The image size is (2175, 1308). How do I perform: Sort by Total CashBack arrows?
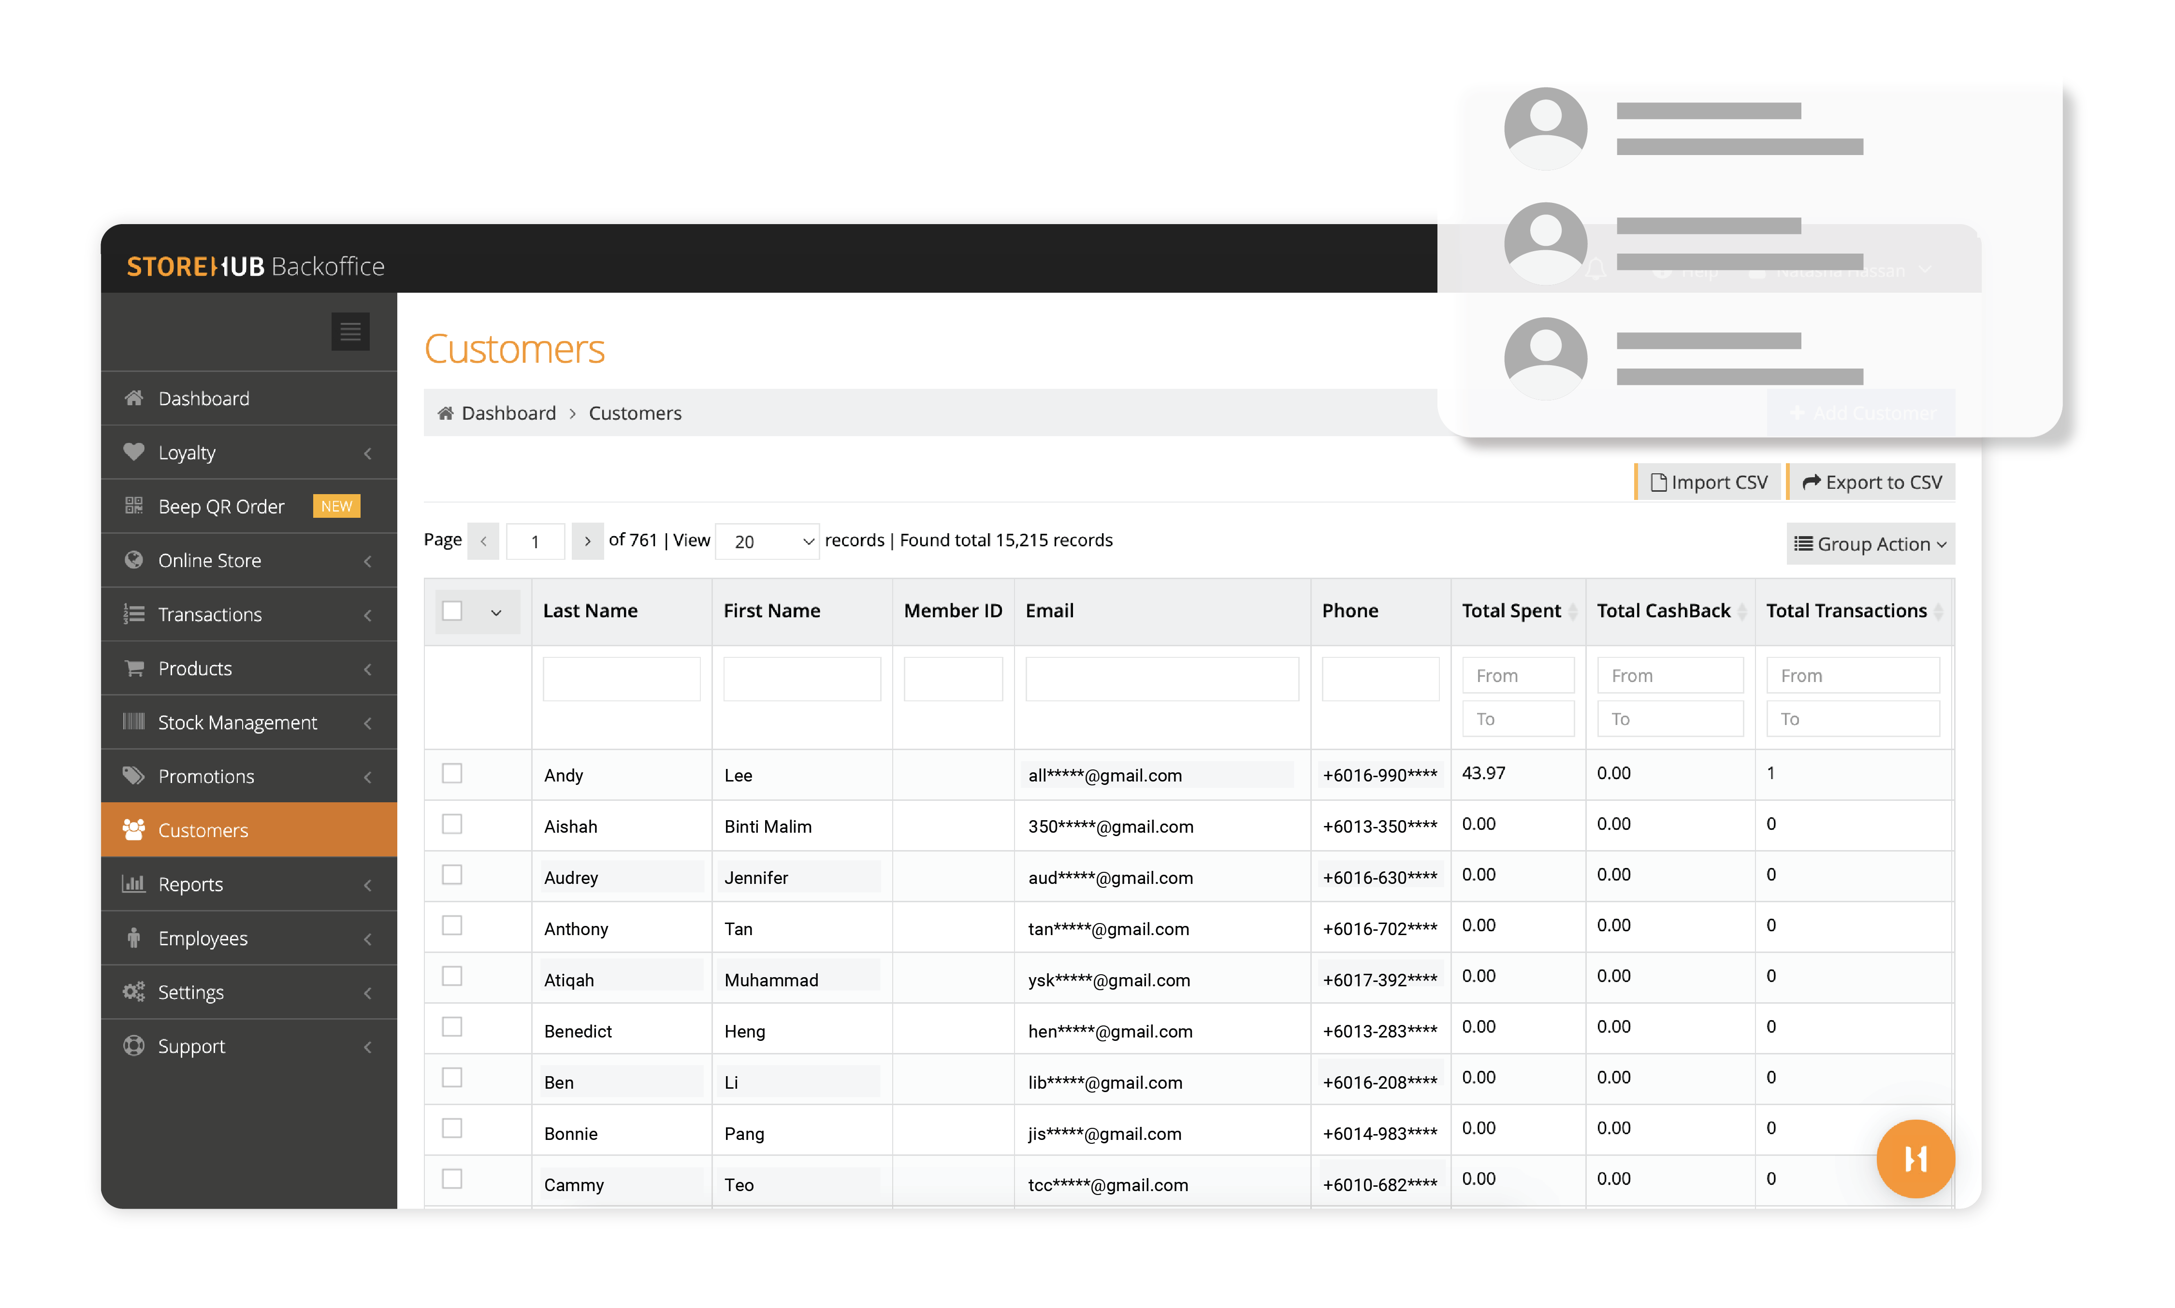[x=1741, y=611]
